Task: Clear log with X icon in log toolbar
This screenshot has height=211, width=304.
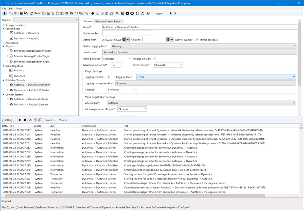Action: (x=30, y=120)
